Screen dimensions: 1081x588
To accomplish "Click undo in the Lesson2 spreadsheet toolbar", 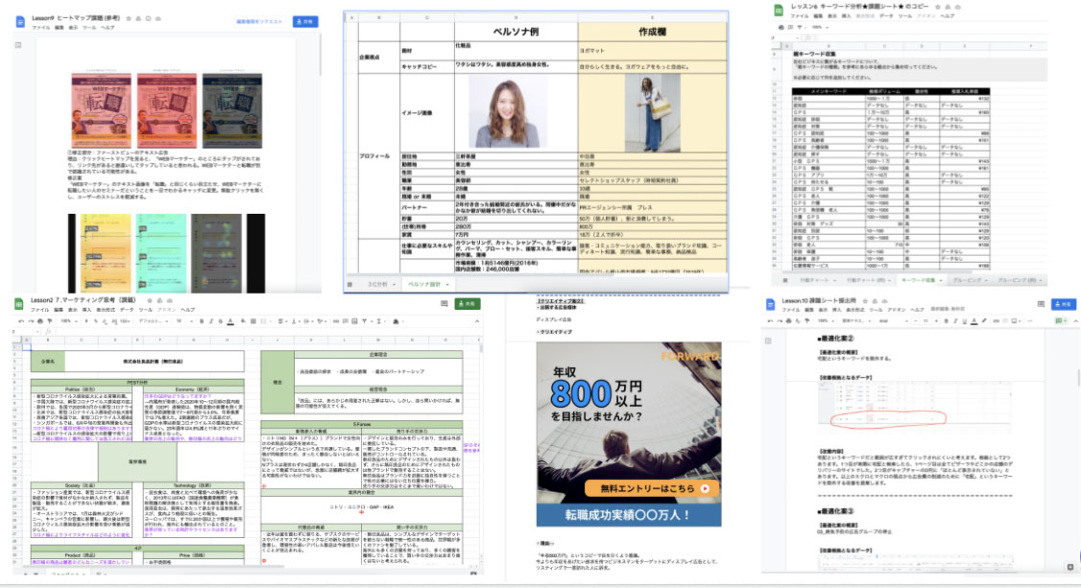I will click(x=23, y=322).
